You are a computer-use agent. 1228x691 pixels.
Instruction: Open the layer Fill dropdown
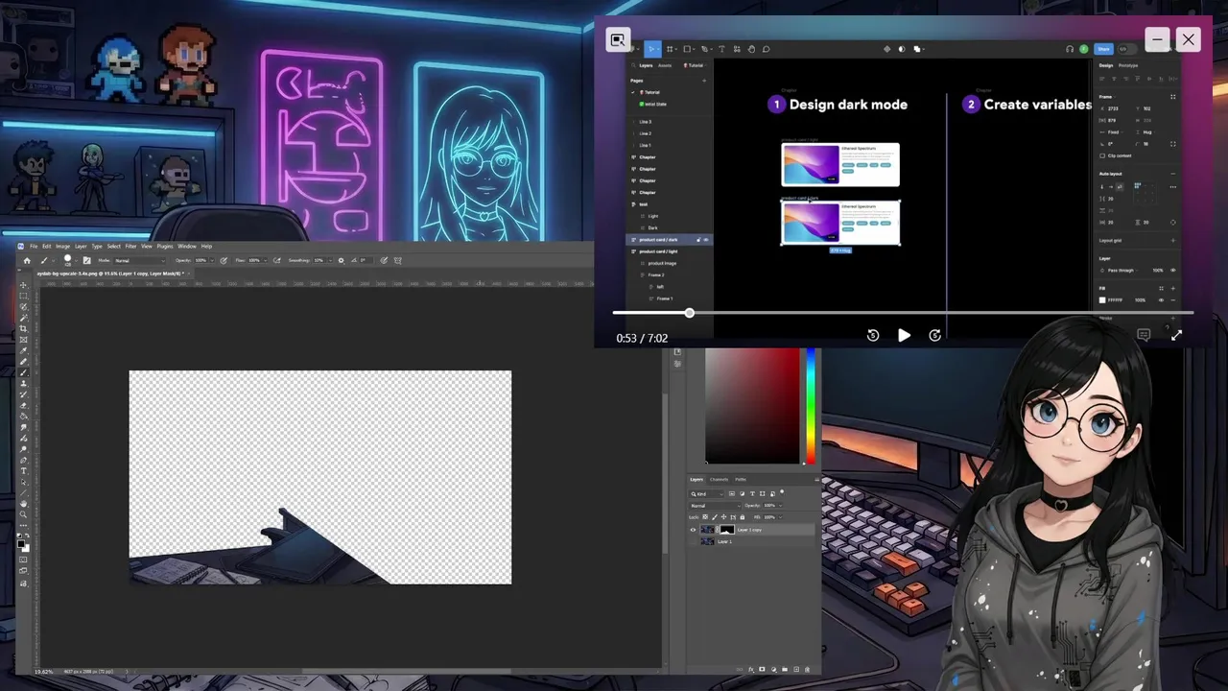[x=780, y=517]
